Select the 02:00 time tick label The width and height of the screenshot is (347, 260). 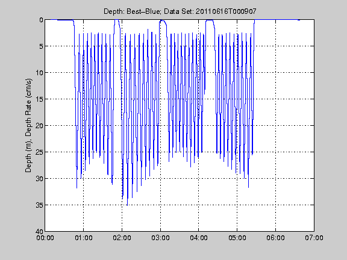click(122, 238)
